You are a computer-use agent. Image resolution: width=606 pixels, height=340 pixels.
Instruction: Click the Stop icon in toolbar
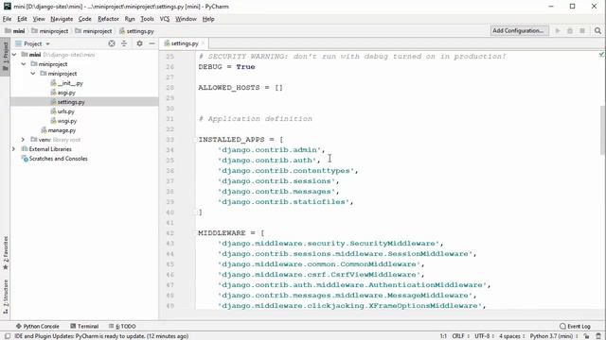[582, 30]
